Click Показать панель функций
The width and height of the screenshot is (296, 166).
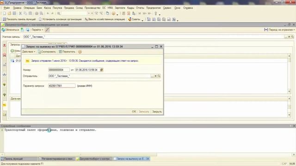pyautogui.click(x=19, y=19)
